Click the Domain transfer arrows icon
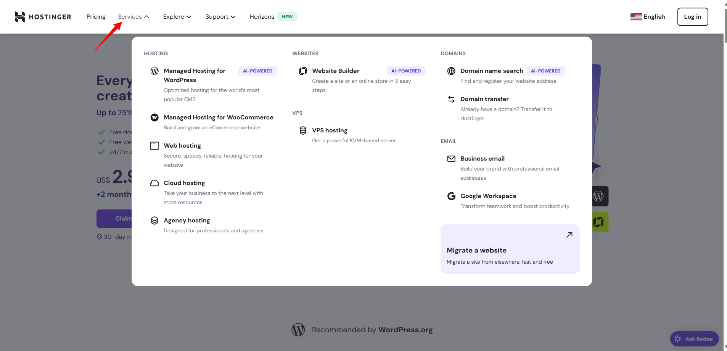Viewport: 727px width, 351px height. 451,99
